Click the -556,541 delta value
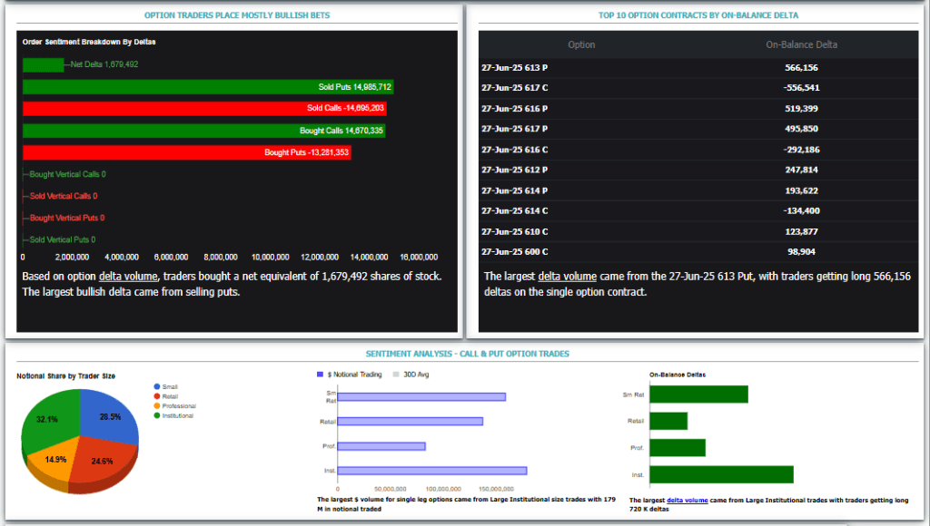 click(x=801, y=88)
